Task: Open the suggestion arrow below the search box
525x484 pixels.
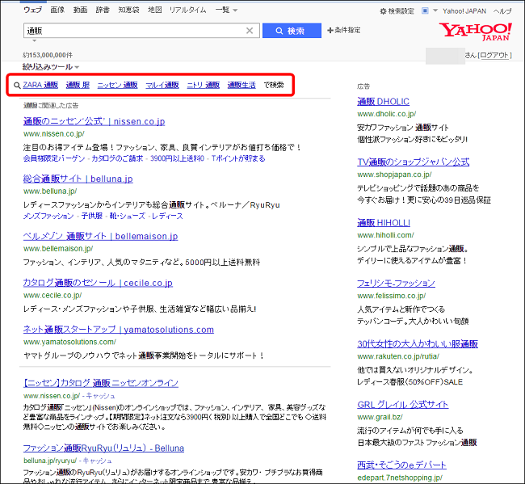Action: tap(34, 41)
